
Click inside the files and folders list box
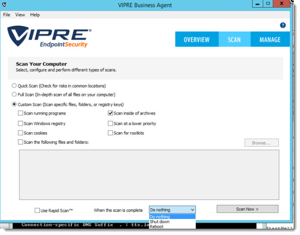point(149,175)
